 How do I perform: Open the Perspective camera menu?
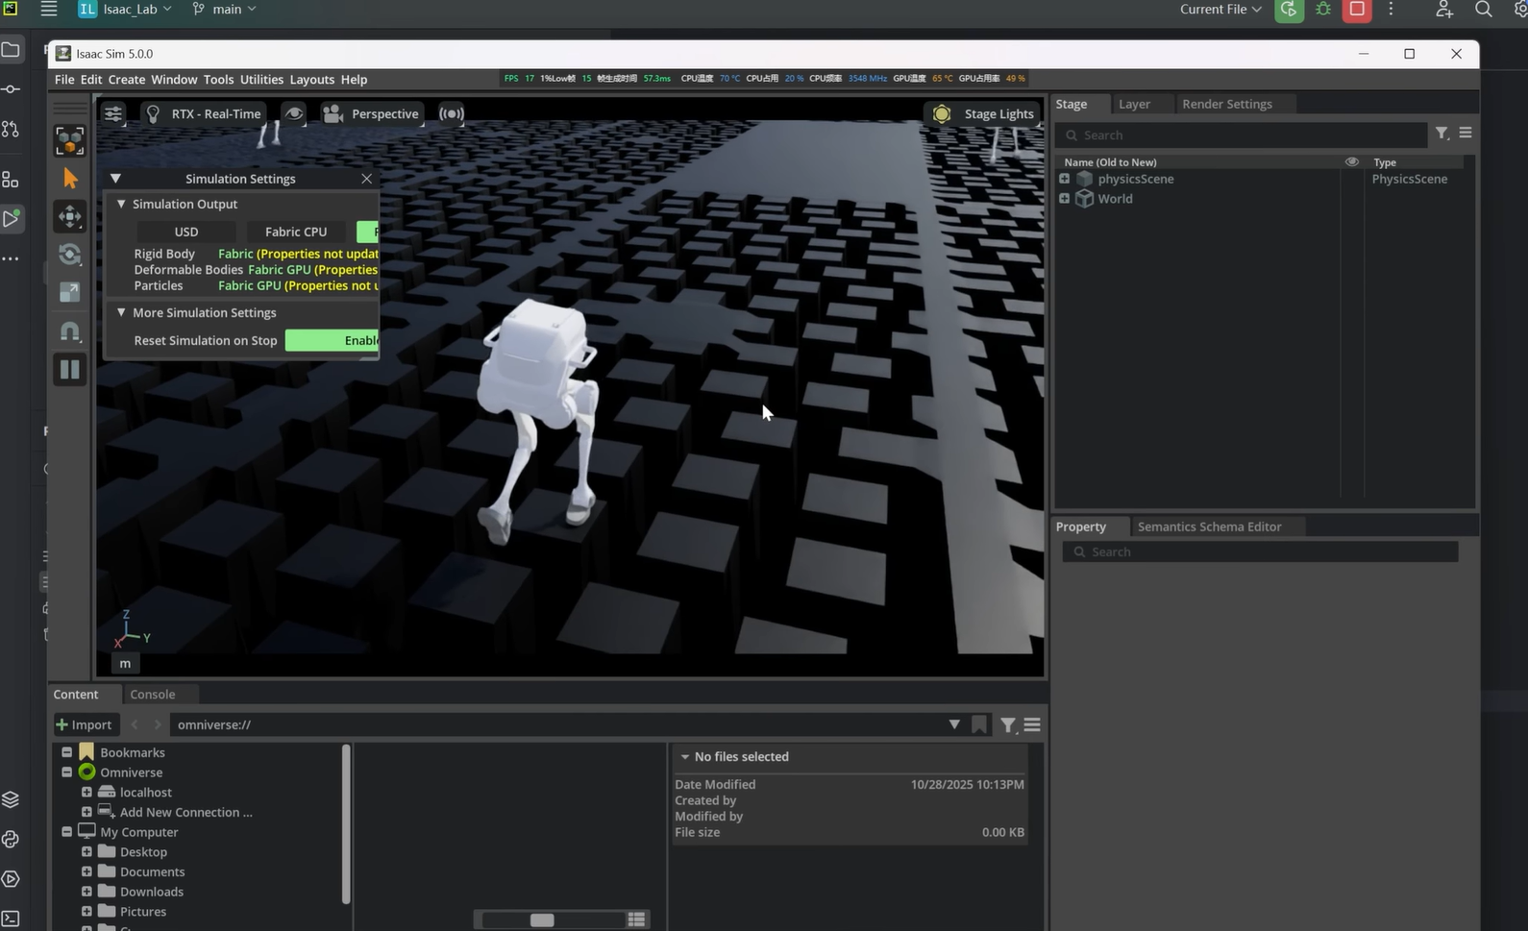point(371,113)
